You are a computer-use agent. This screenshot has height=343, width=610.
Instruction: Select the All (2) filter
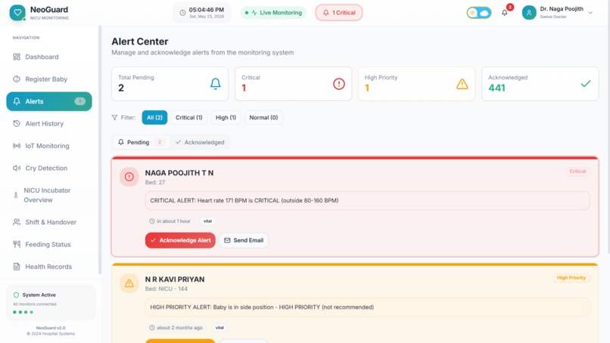point(154,117)
